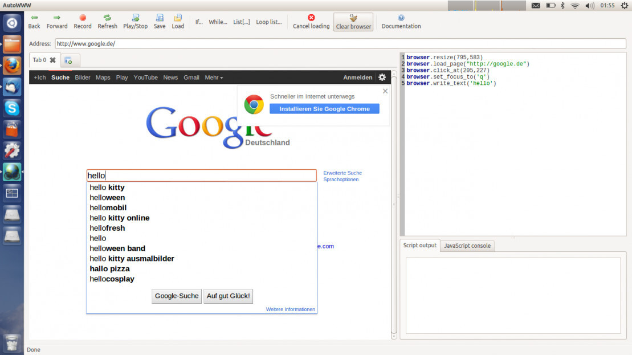Choose suggestion 'hallo pizza'
The height and width of the screenshot is (355, 632).
pyautogui.click(x=202, y=269)
